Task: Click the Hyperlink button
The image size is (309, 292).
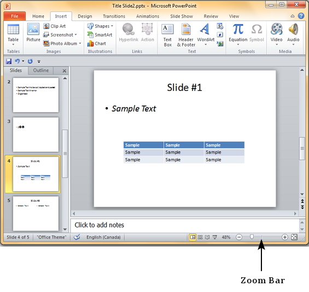Action: coord(129,33)
